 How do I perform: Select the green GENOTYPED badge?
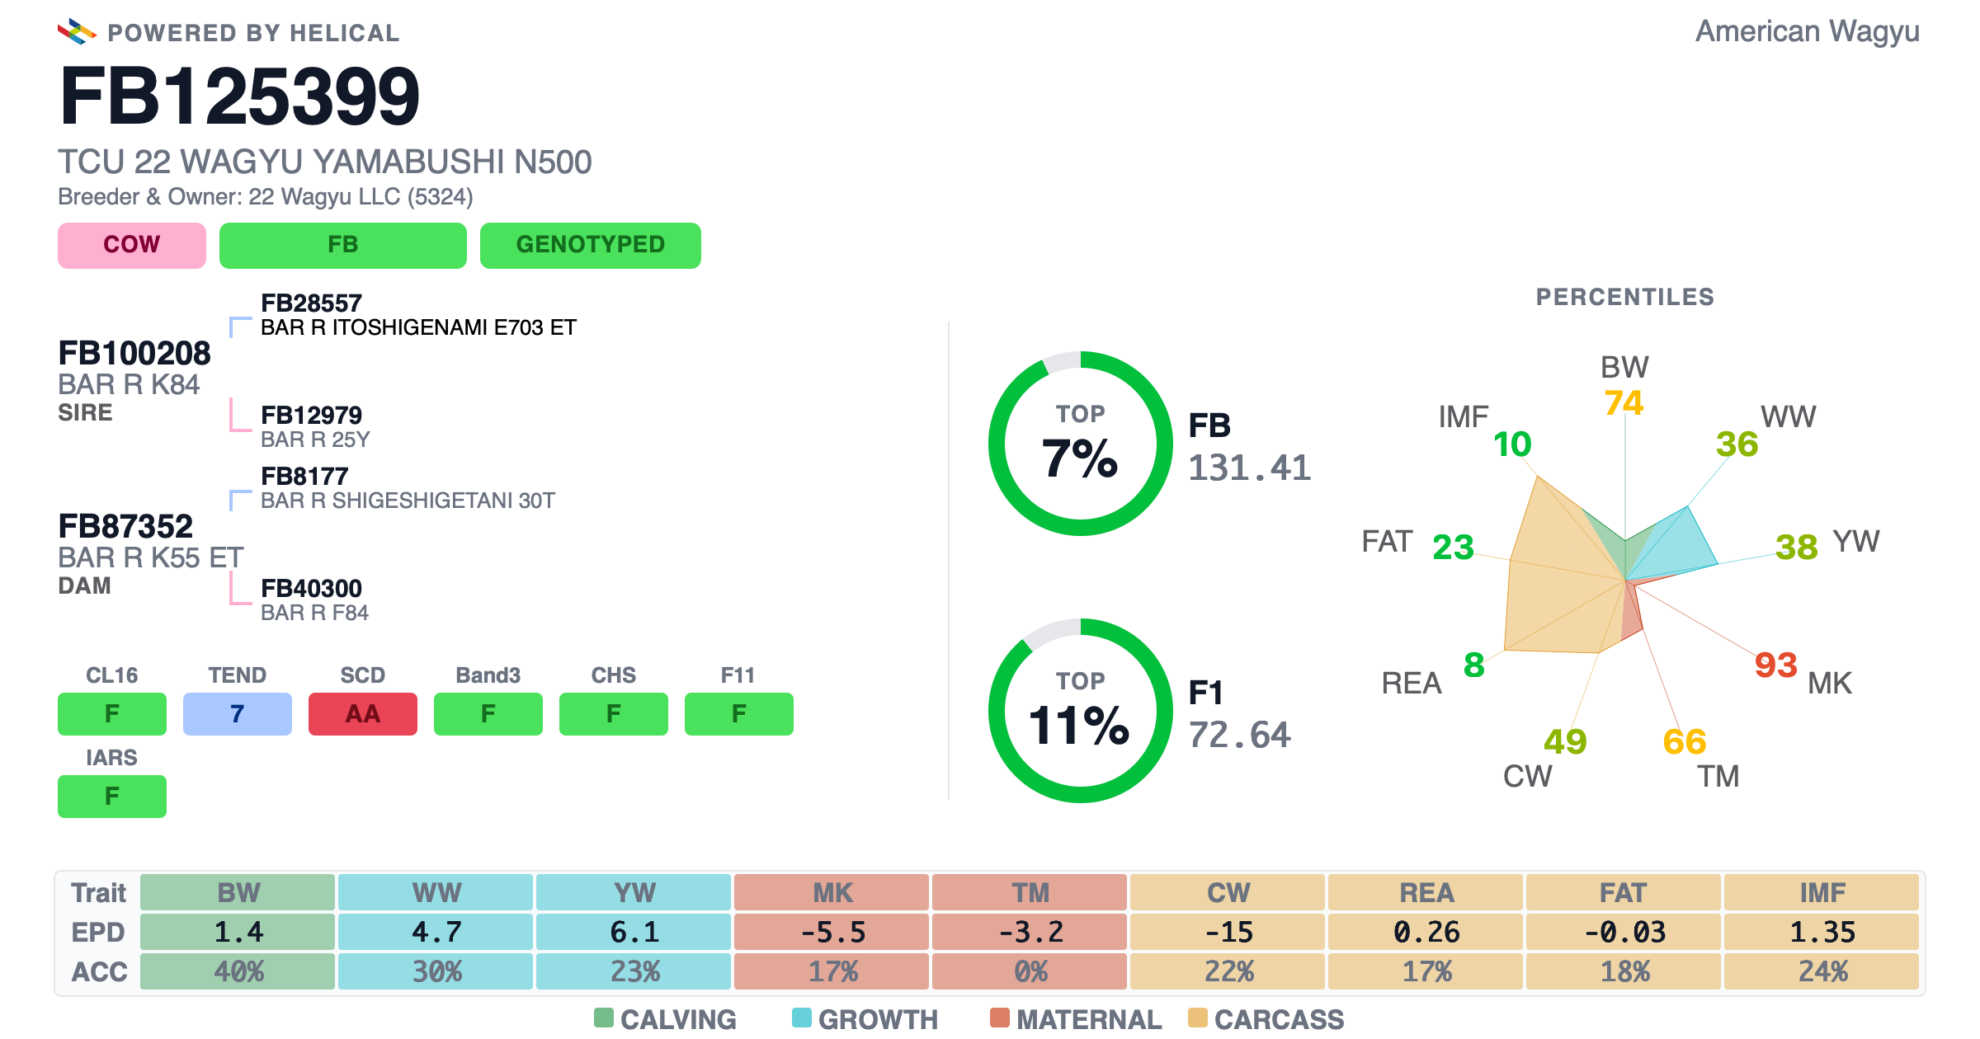pos(591,245)
